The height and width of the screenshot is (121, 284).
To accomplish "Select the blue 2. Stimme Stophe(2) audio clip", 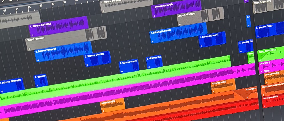I will [12, 86].
